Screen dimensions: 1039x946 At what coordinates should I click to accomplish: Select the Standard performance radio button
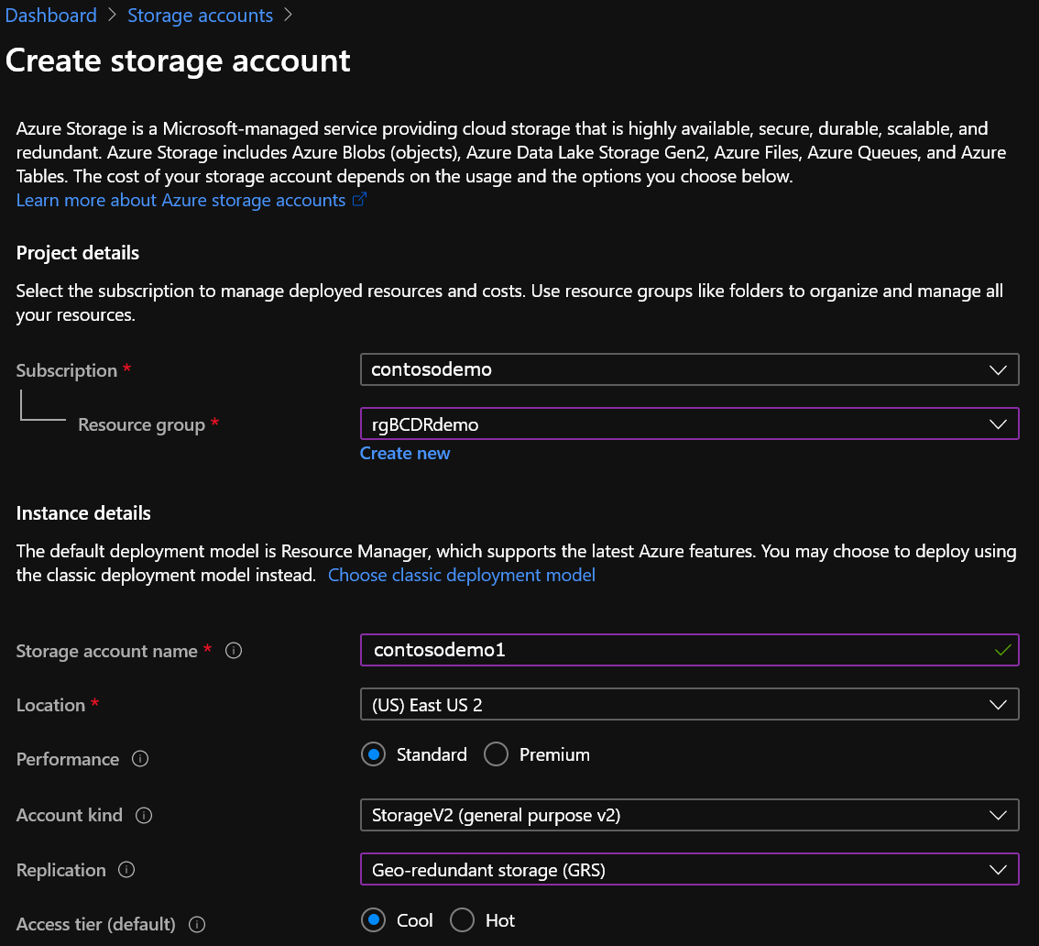373,753
